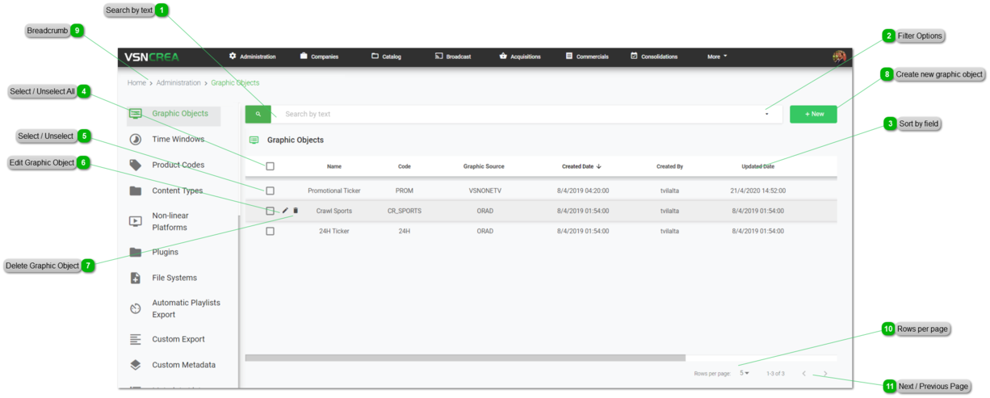Toggle the select-all checkbox in table header

[x=270, y=166]
